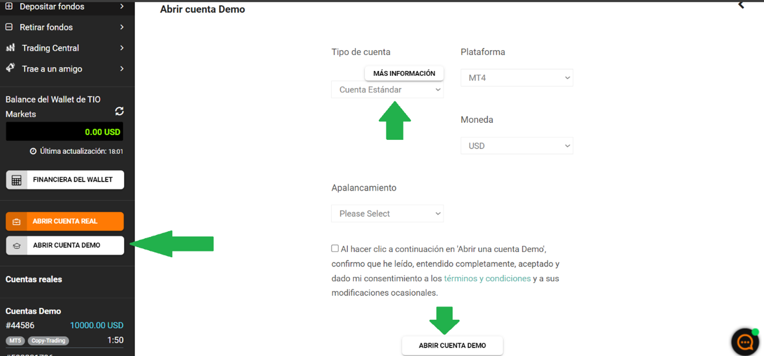Click the back chevron at top right
Viewport: 764px width, 356px height.
click(x=742, y=5)
